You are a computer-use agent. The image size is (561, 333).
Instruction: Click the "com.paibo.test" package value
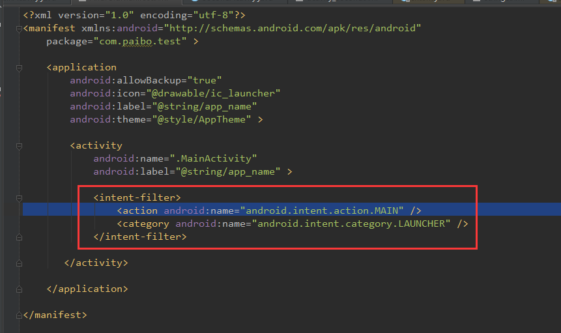pos(140,42)
